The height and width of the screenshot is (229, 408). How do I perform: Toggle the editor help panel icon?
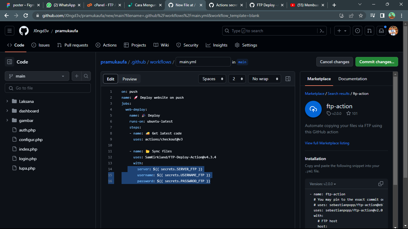point(288,79)
